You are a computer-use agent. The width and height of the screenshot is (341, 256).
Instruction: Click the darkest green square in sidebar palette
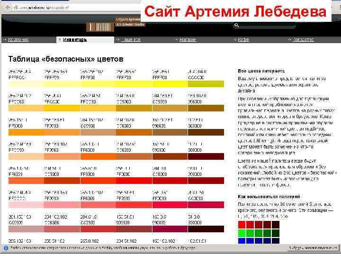click(x=276, y=233)
